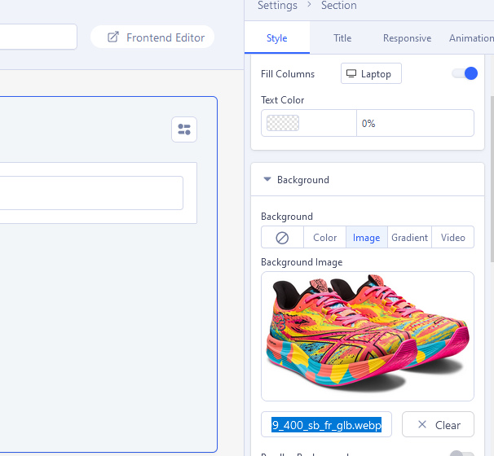
Task: Switch to the Animation tab
Action: coord(470,38)
